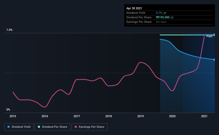Click the Apr 30 2021 tooltip date header
The height and width of the screenshot is (135, 219).
tap(134, 8)
